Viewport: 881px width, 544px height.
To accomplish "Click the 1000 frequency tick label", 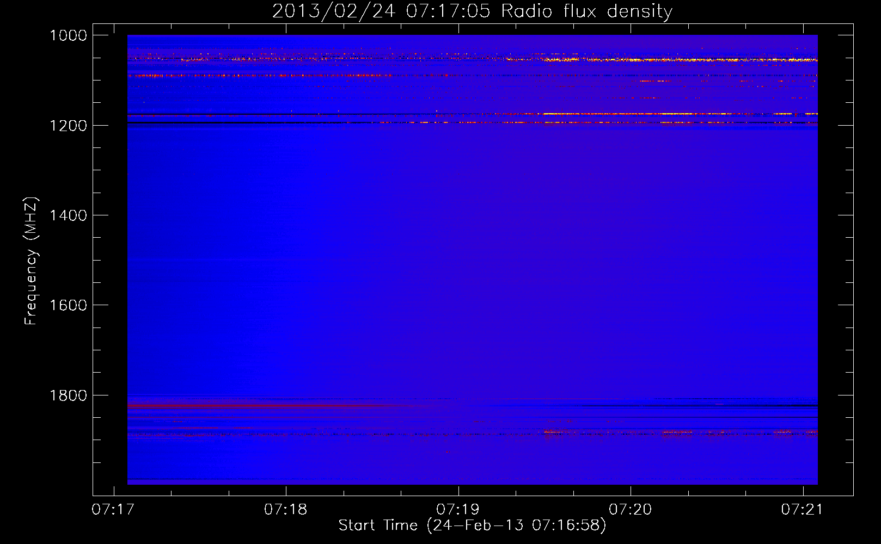I will pos(68,35).
